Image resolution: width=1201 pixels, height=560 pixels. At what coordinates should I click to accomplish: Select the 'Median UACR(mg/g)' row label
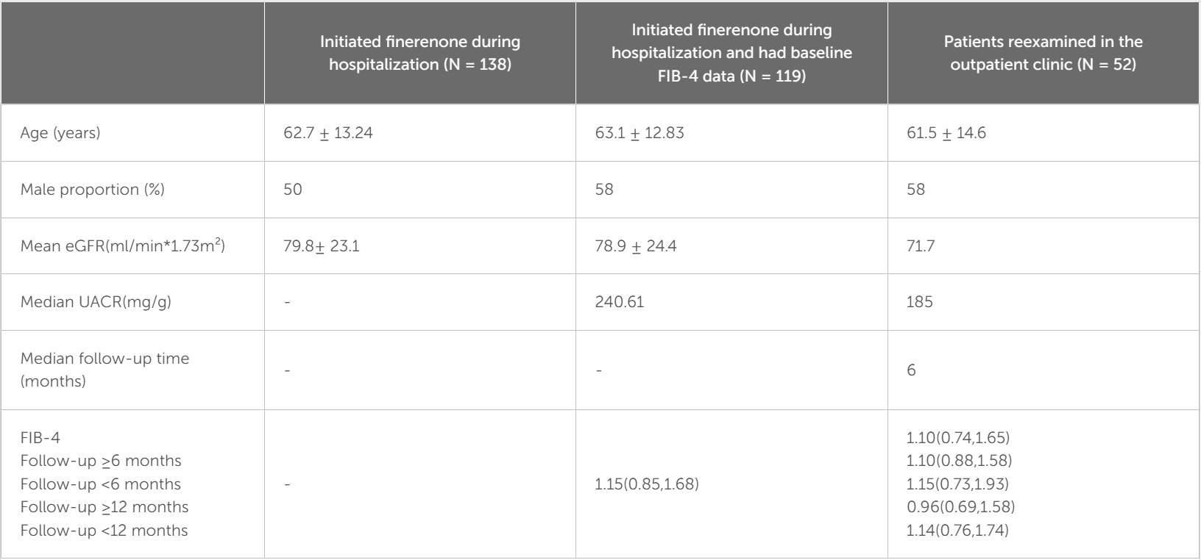pyautogui.click(x=96, y=302)
